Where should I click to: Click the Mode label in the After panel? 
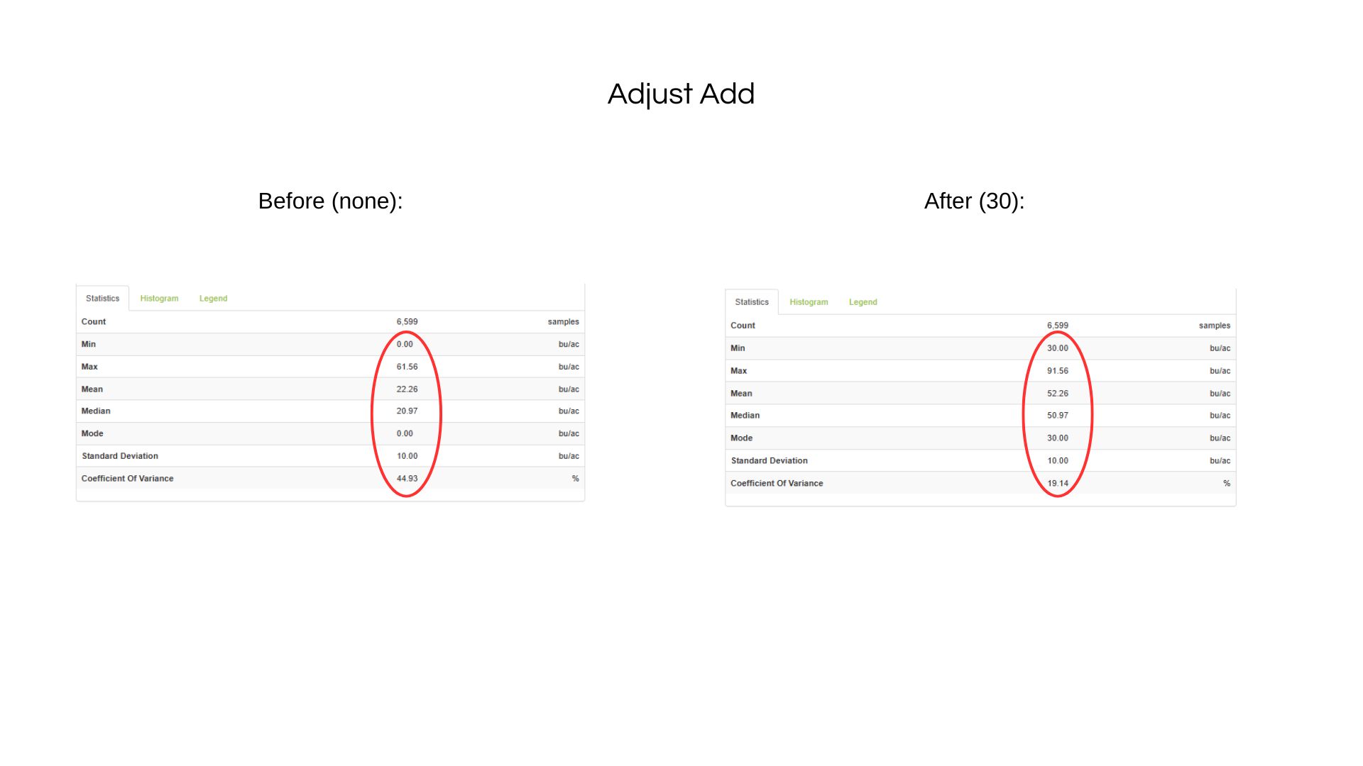[741, 438]
